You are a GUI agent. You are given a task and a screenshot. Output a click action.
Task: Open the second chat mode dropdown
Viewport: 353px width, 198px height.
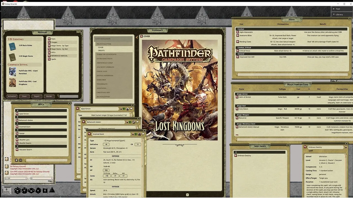[x=41, y=178]
